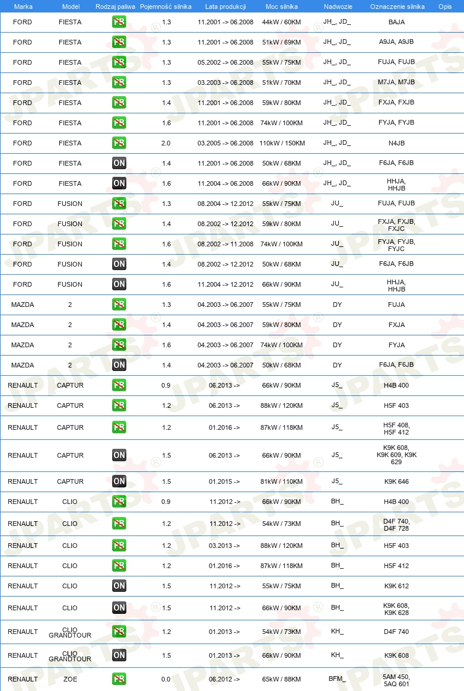Image resolution: width=464 pixels, height=691 pixels.
Task: Select the K9K 646 engine cell
Action: pos(396,481)
